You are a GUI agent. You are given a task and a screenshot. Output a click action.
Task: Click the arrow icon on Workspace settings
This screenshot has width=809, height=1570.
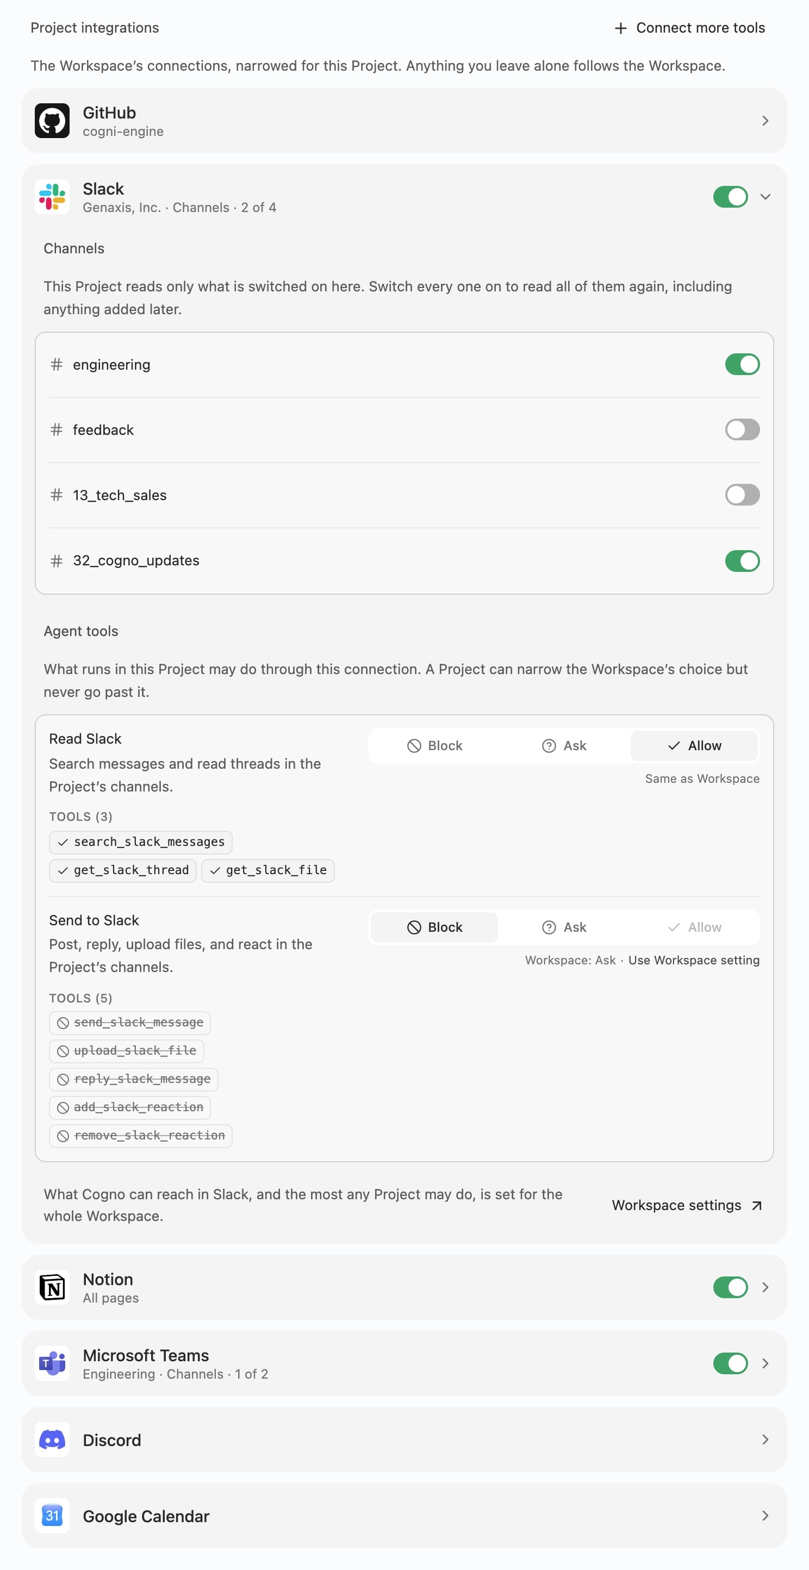point(757,1206)
